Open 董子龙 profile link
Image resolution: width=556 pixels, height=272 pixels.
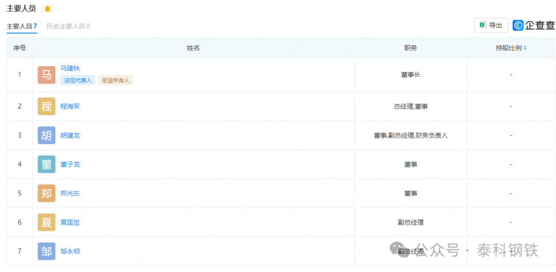click(x=70, y=165)
